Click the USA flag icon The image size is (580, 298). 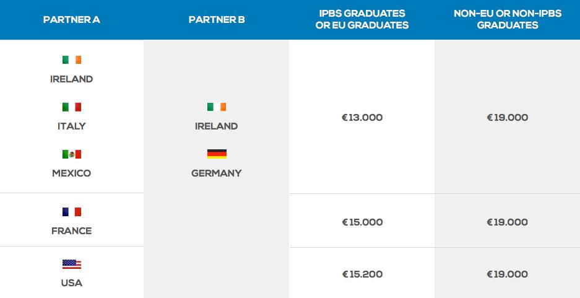click(x=72, y=265)
